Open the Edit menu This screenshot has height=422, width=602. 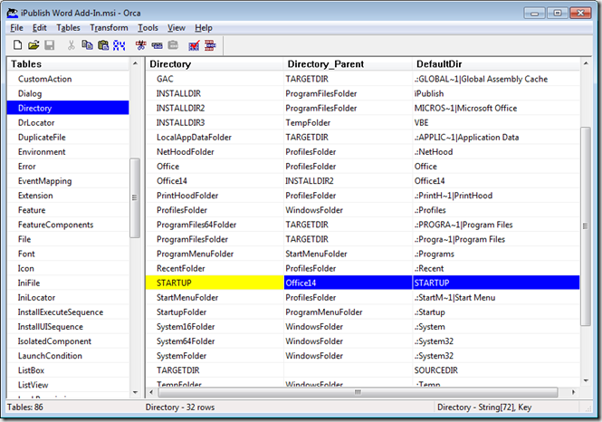click(x=40, y=28)
